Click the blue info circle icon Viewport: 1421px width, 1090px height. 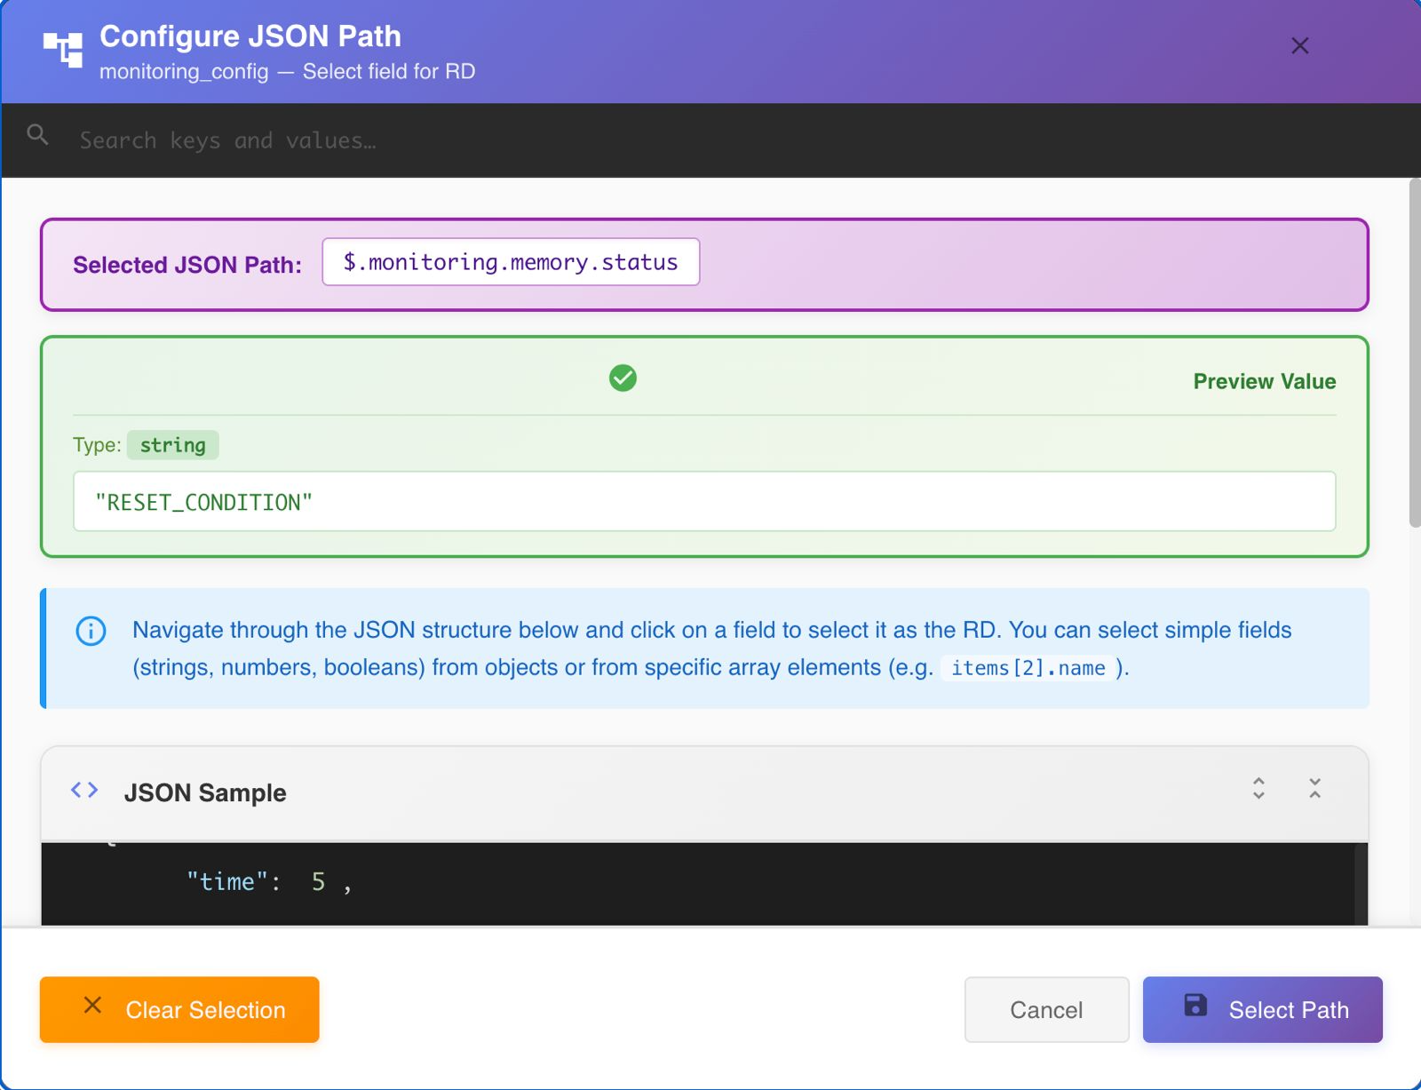tap(91, 632)
